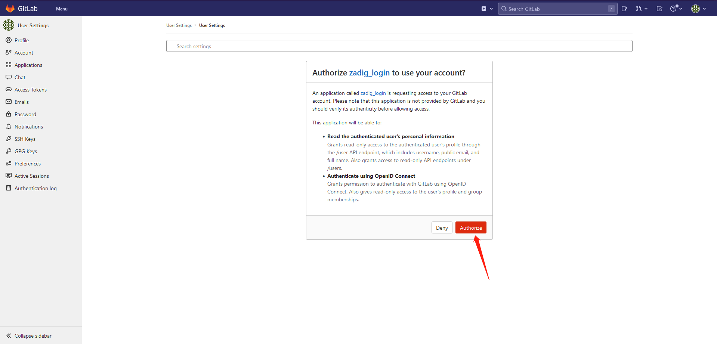Open Profile settings in sidebar
Image resolution: width=717 pixels, height=344 pixels.
22,40
